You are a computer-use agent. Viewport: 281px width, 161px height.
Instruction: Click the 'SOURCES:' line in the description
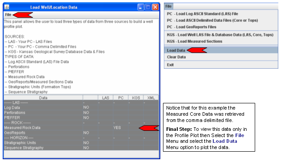[x=15, y=36]
